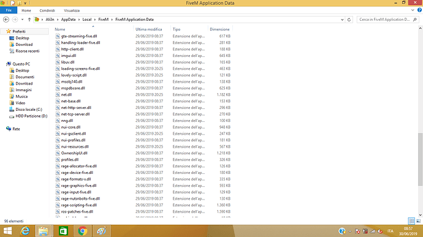Open Musica under Questo PC
The image size is (423, 237).
click(21, 97)
